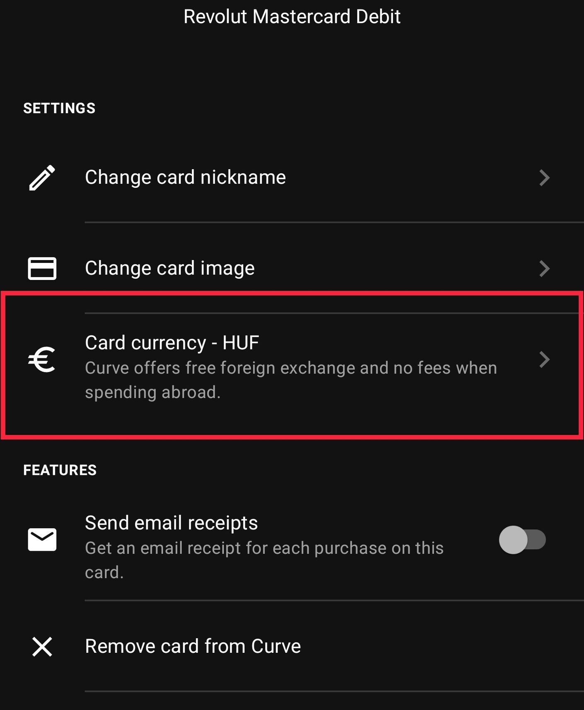The image size is (584, 710).
Task: Open chevron next to Change card image
Action: pos(544,268)
